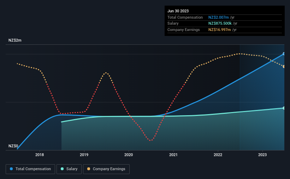Toggle the Company Earnings legend button
The height and width of the screenshot is (179, 290).
pyautogui.click(x=106, y=169)
